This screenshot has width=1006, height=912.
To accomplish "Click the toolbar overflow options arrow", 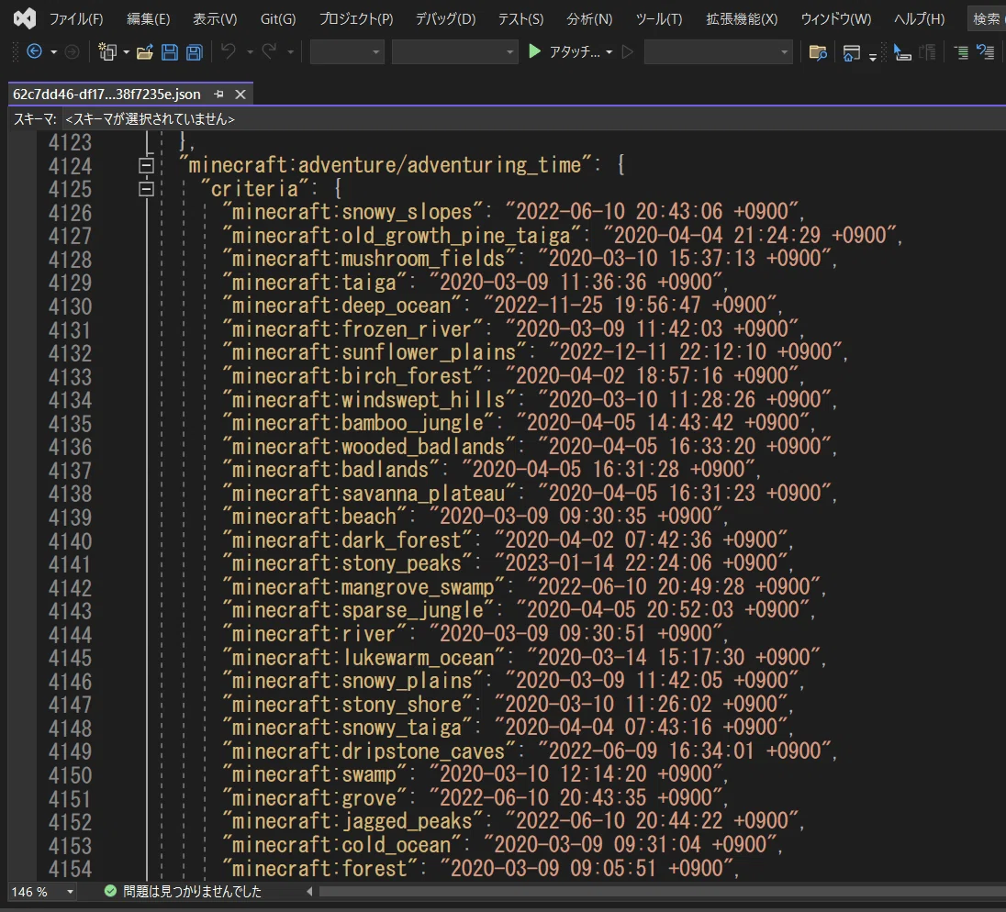I will coord(873,57).
